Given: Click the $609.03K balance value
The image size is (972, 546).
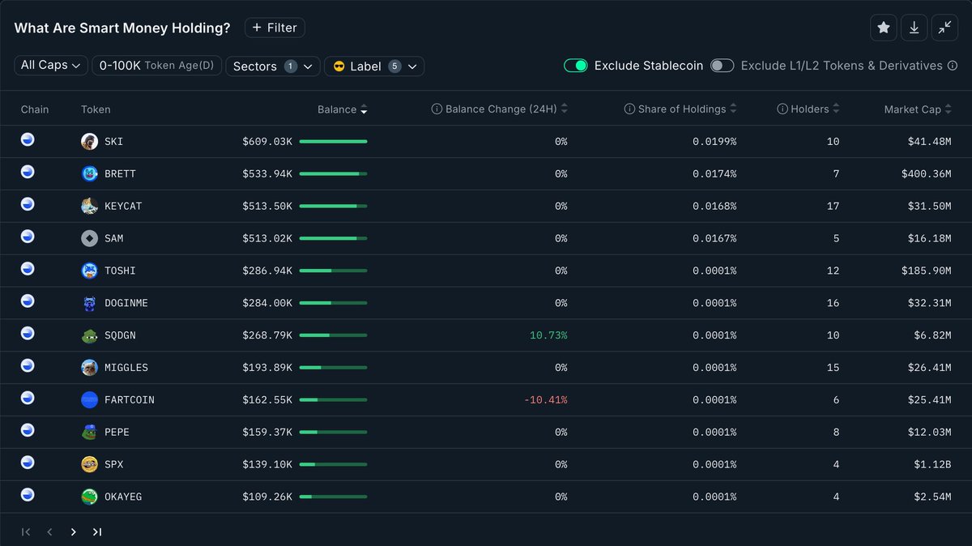Looking at the screenshot, I should click(267, 142).
